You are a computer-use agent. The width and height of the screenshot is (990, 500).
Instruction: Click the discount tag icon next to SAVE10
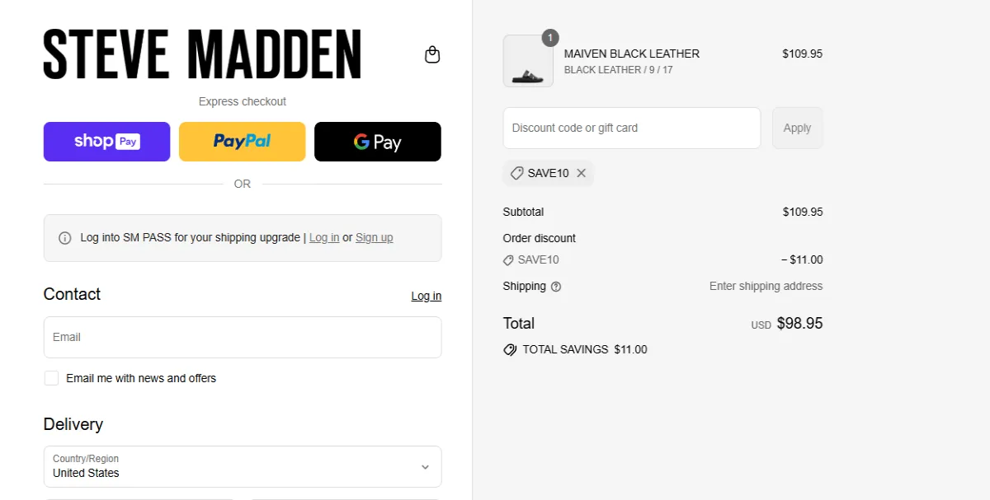[x=519, y=173]
